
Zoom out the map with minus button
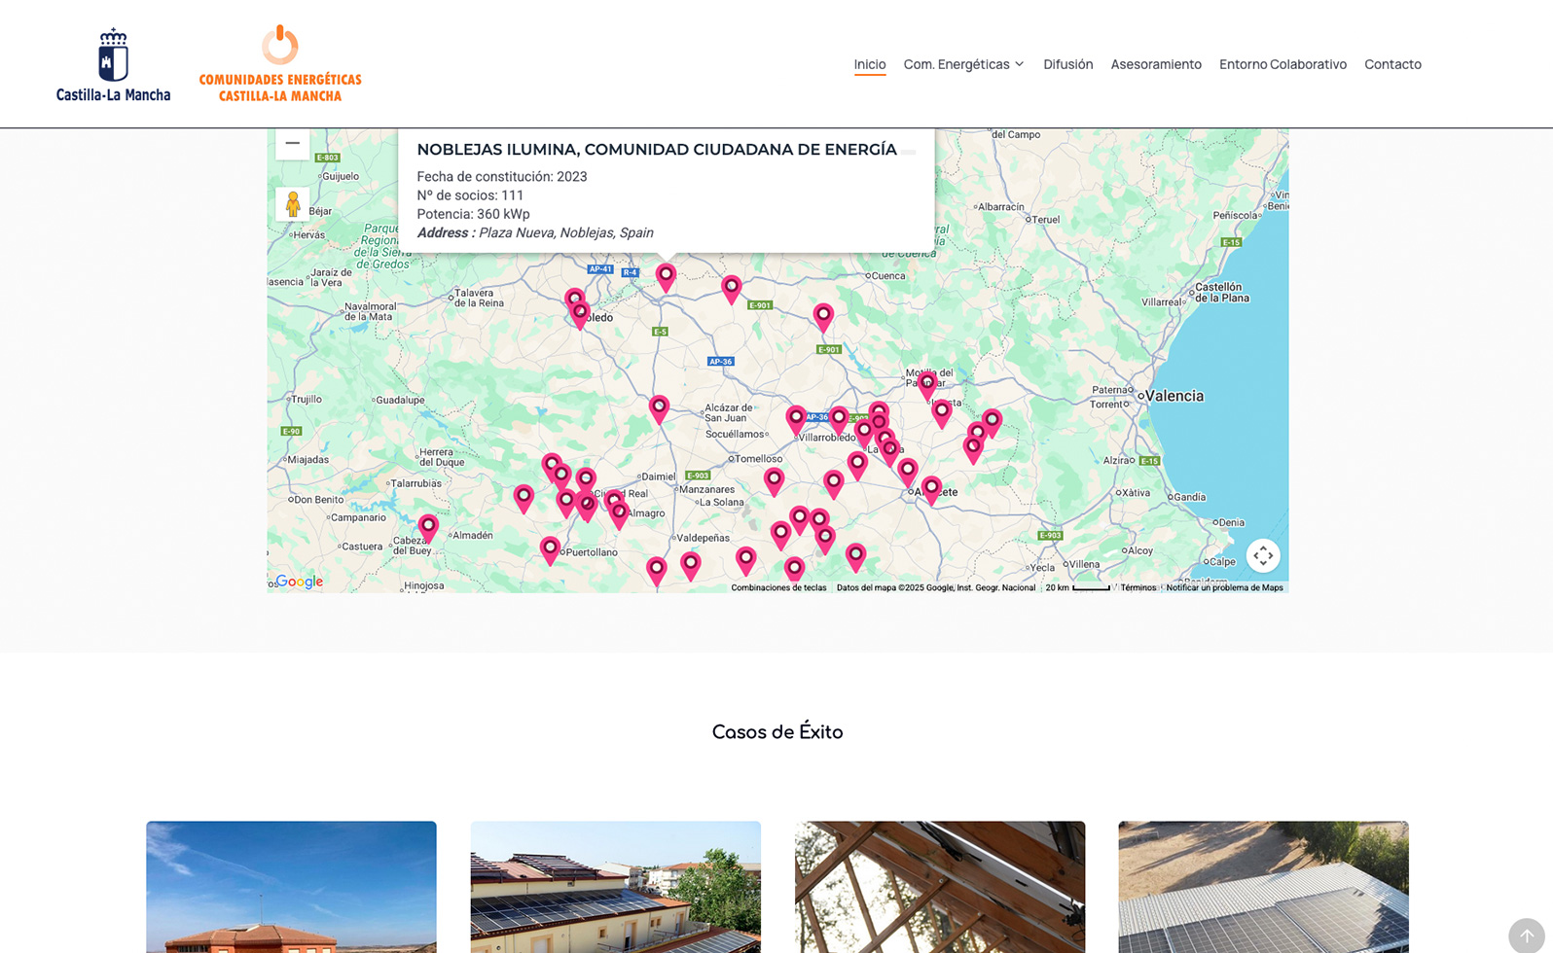pos(292,144)
